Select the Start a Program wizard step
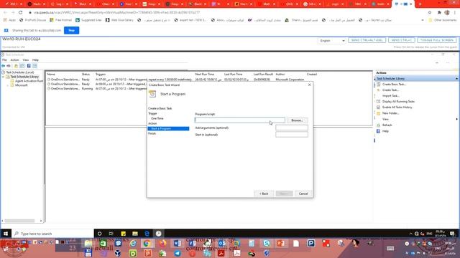Viewport: 460px width, 258px height. coord(168,129)
